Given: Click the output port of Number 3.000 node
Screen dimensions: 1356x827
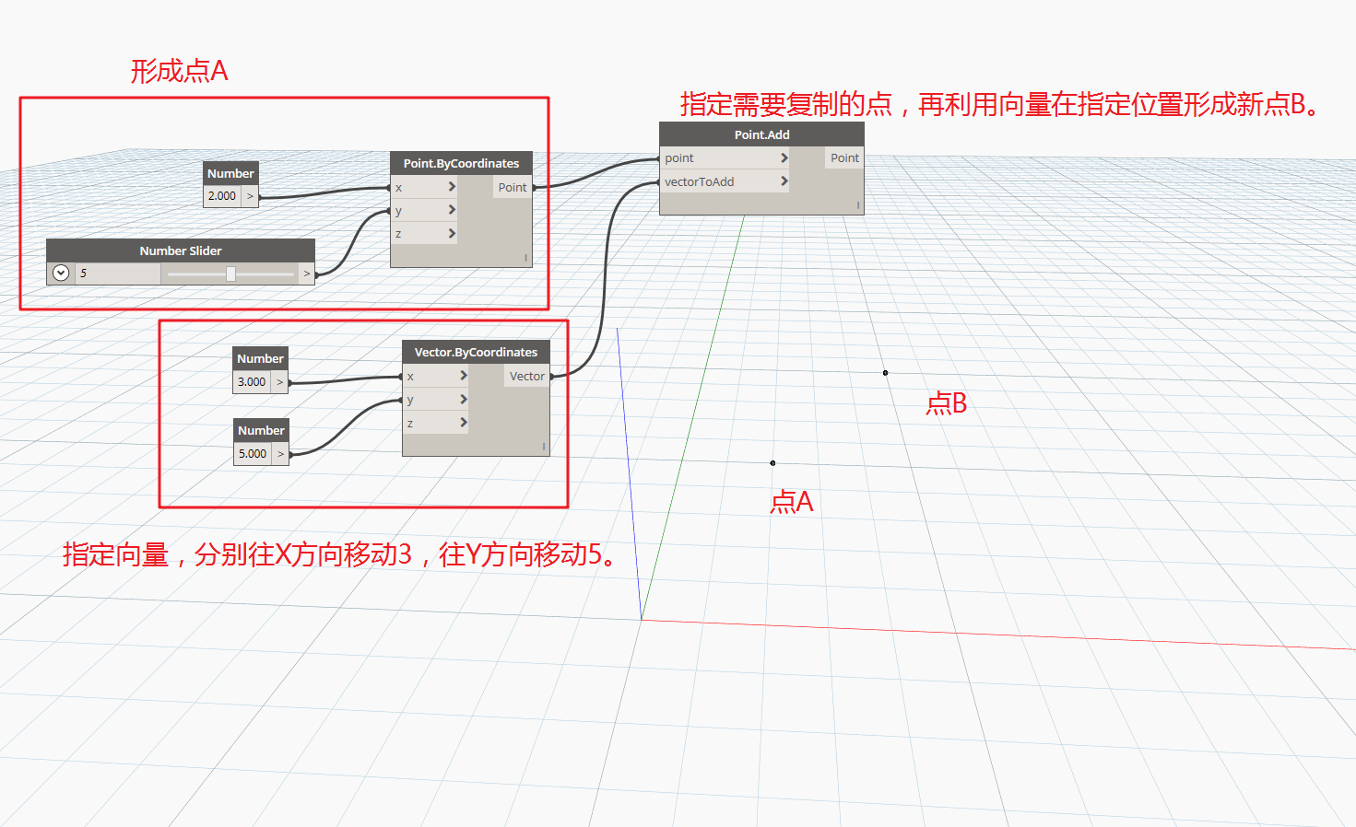Looking at the screenshot, I should pos(279,382).
